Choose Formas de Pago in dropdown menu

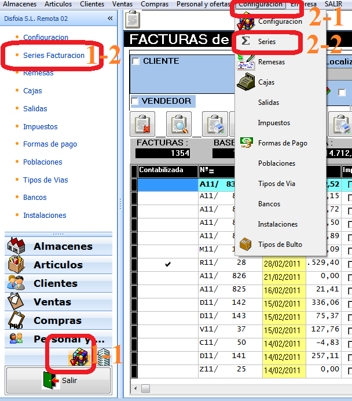pyautogui.click(x=283, y=143)
